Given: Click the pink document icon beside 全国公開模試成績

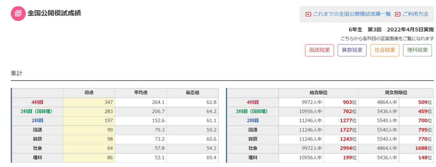Looking at the screenshot, I should pyautogui.click(x=18, y=13).
